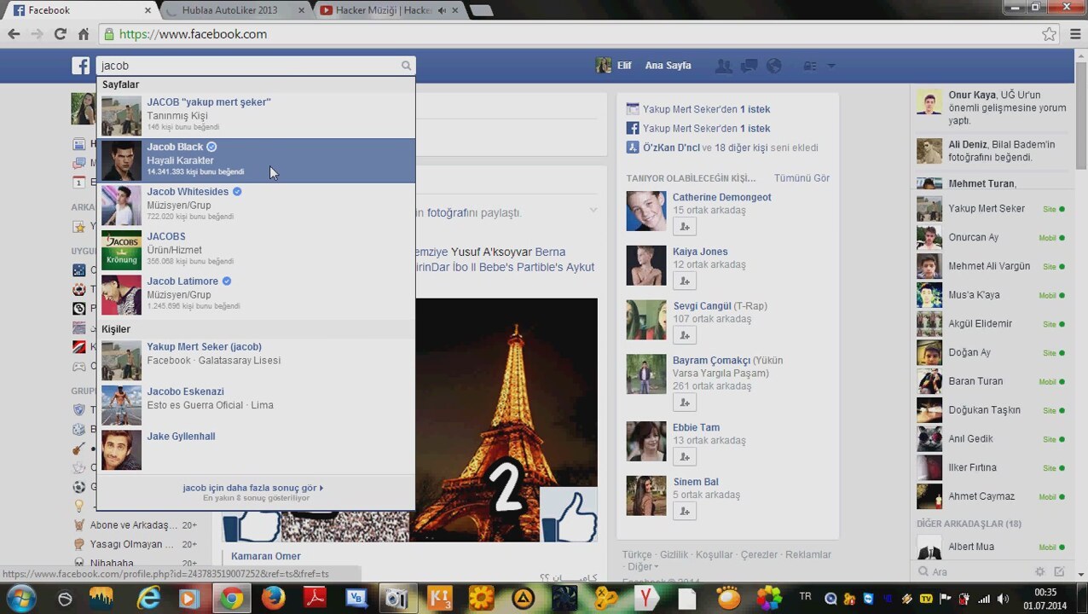Open friend requests icon in header
The height and width of the screenshot is (614, 1088).
(x=723, y=66)
